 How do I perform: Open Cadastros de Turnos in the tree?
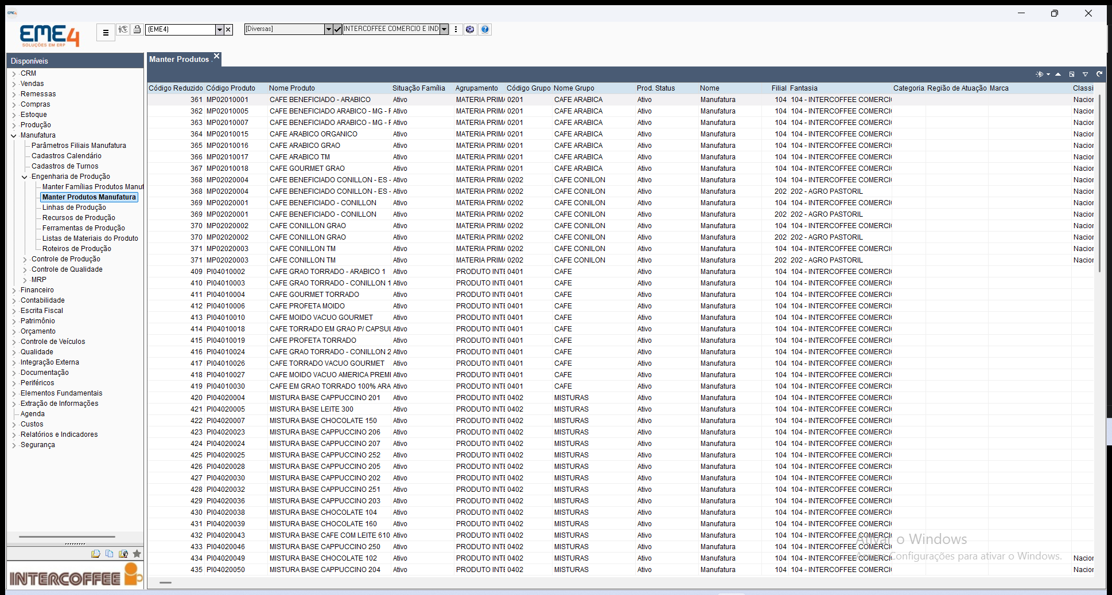click(65, 166)
